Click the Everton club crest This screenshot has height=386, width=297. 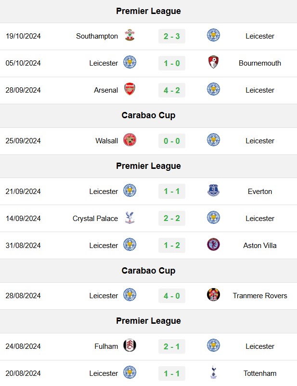click(x=213, y=191)
